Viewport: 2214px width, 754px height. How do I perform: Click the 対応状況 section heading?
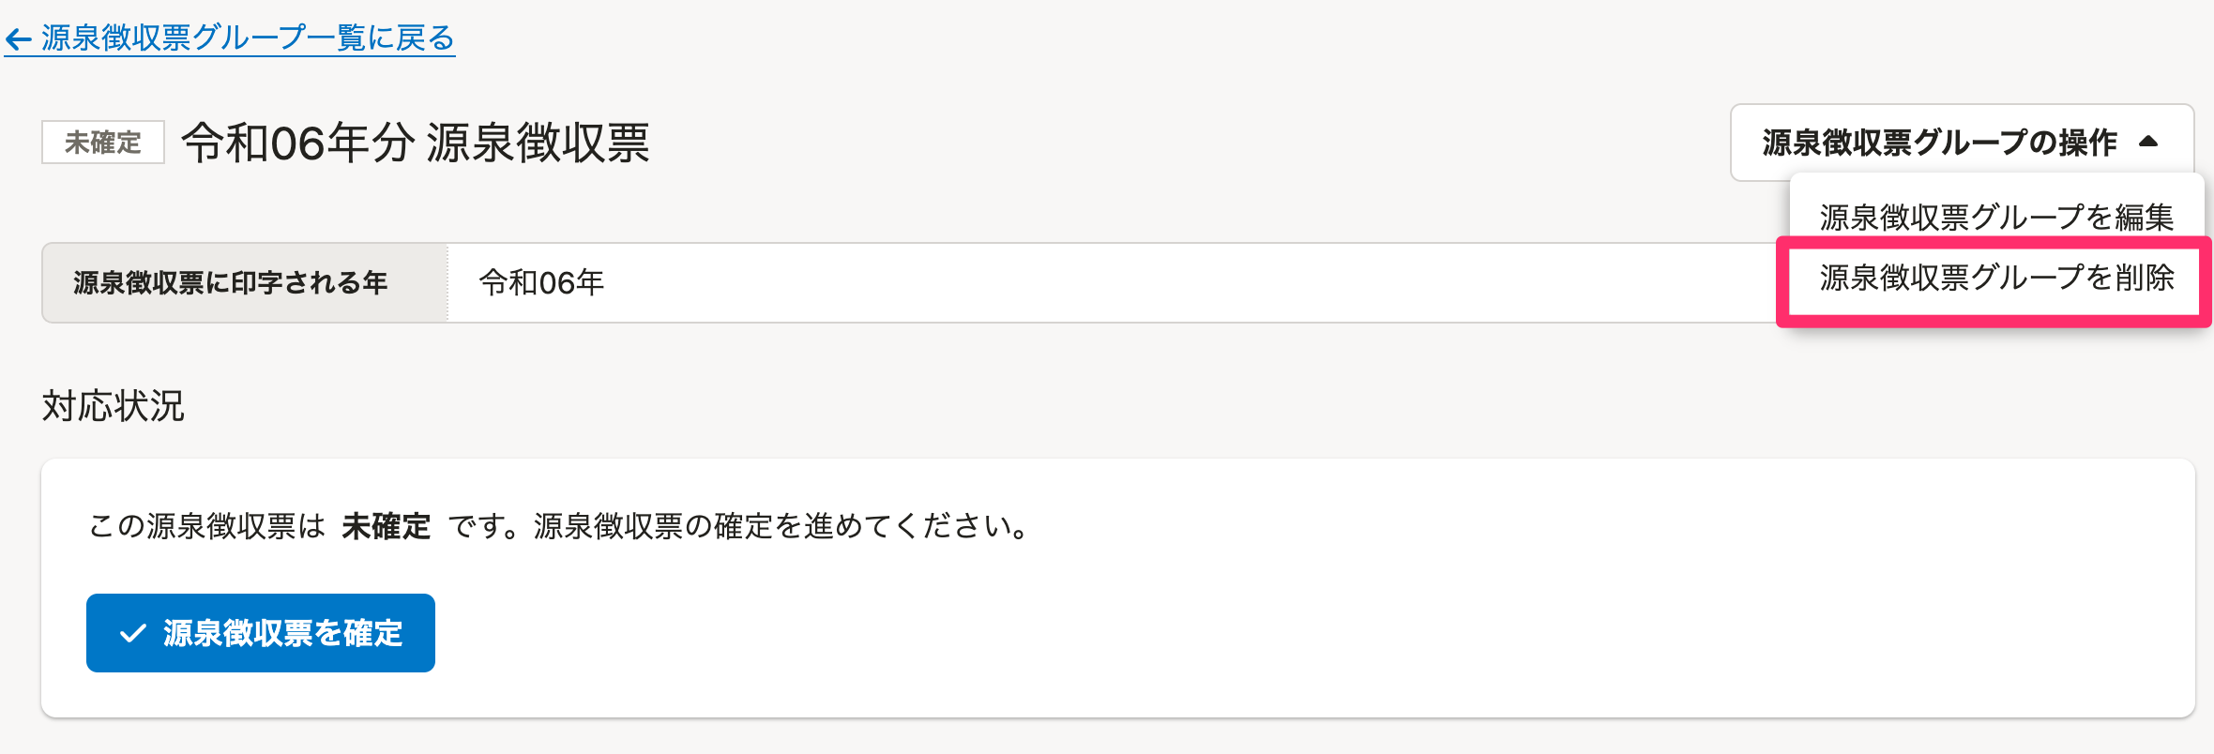pos(114,406)
